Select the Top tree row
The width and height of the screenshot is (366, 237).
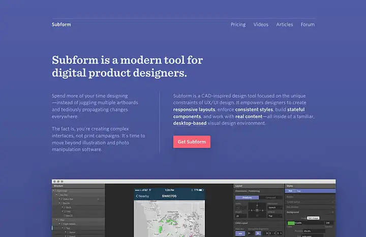tap(78, 228)
